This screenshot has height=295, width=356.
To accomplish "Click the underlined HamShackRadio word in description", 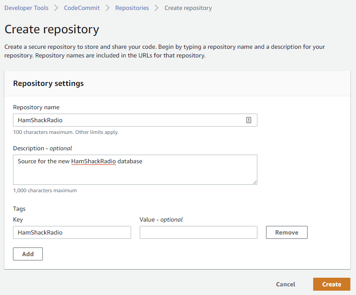I will click(93, 161).
